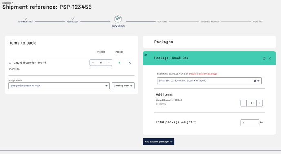Increase picked quantity of Liquid Ibuprofen

(x=109, y=63)
